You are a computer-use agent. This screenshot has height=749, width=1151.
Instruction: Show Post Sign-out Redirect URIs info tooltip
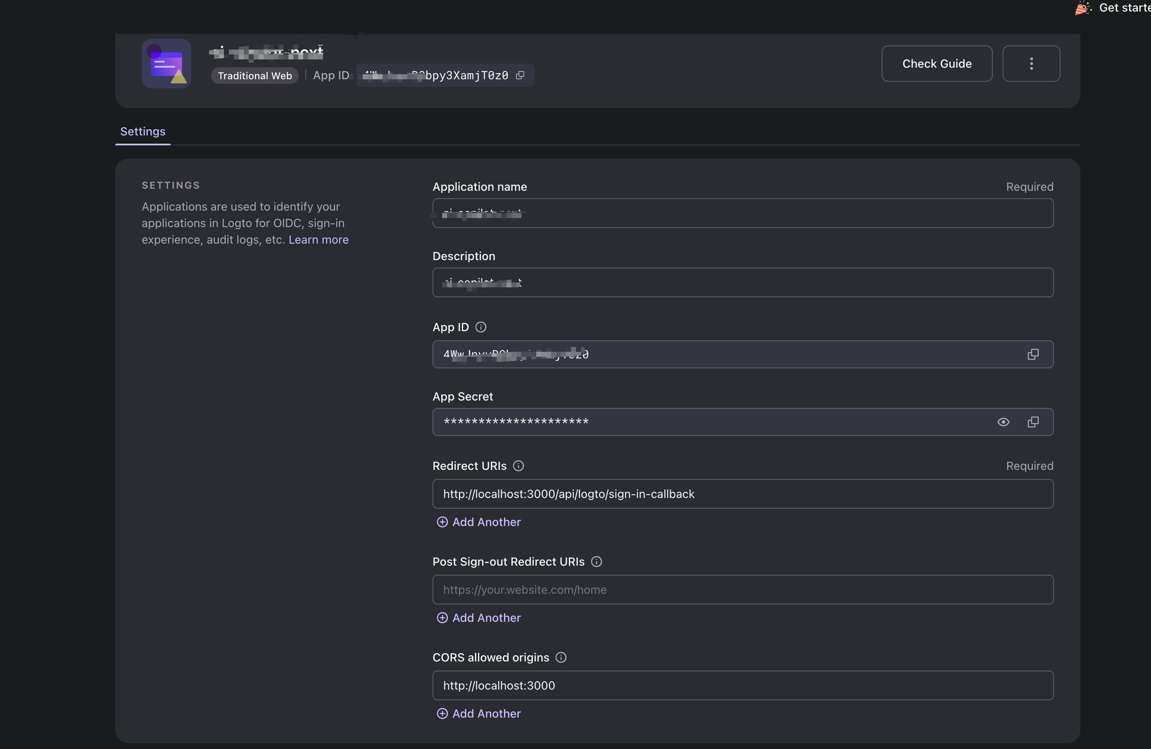tap(596, 562)
